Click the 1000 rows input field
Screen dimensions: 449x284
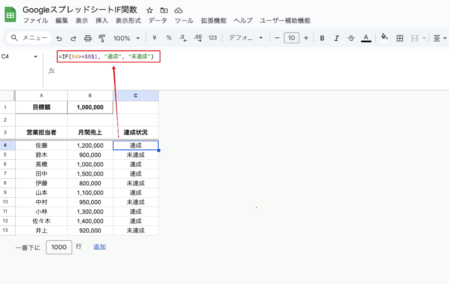[59, 247]
